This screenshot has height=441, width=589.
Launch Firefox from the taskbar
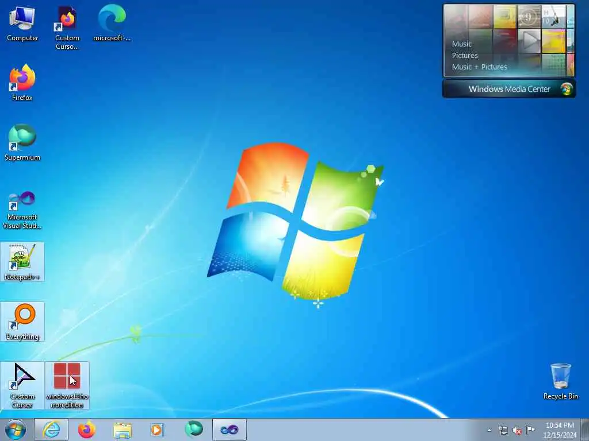(86, 430)
